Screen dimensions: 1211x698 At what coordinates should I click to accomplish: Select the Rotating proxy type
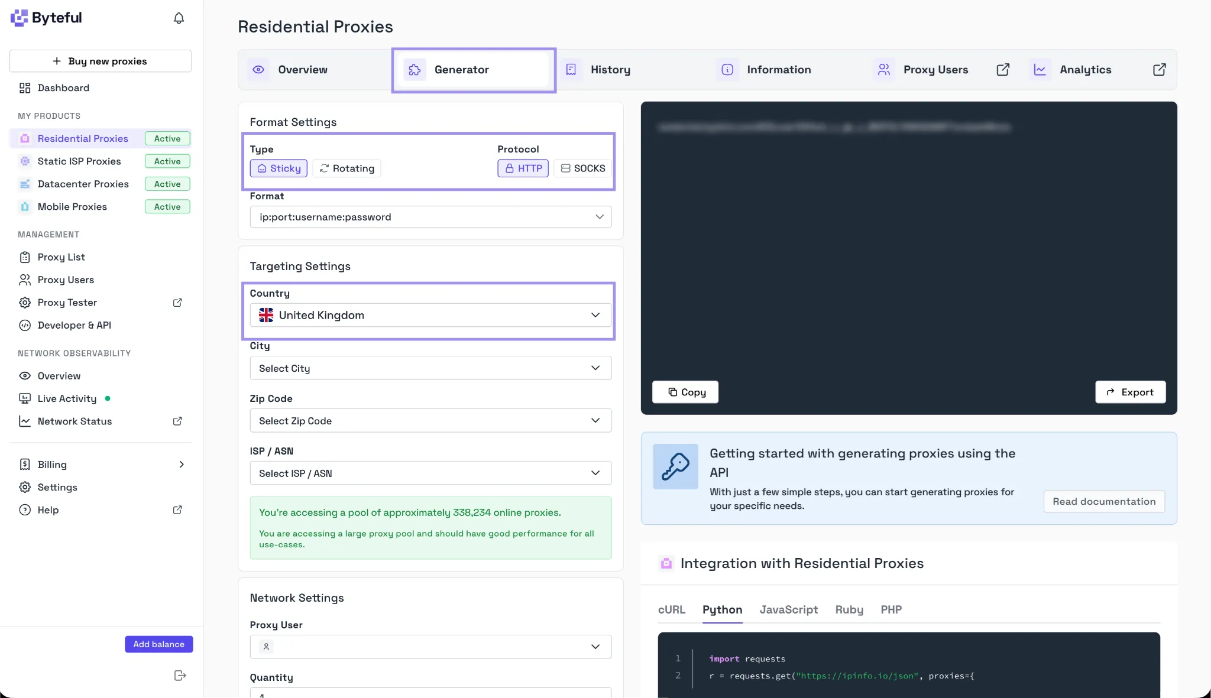[347, 168]
